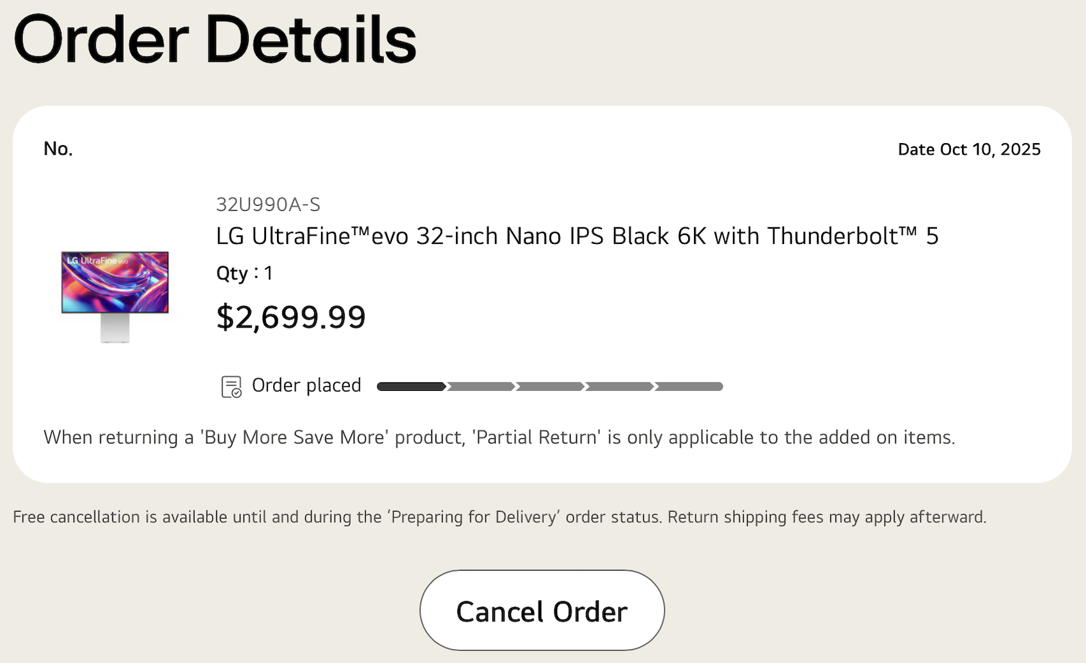The height and width of the screenshot is (663, 1086).
Task: Click the final chevron segment of the order progress bar
Action: point(688,386)
